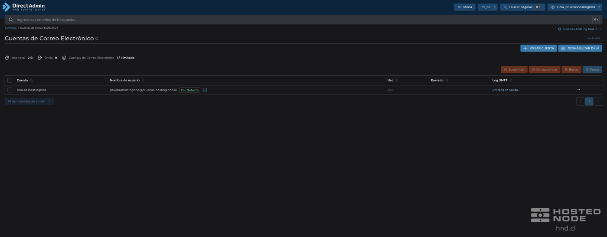Click the Log SMTP column header
This screenshot has height=237, width=607.
pyautogui.click(x=500, y=80)
